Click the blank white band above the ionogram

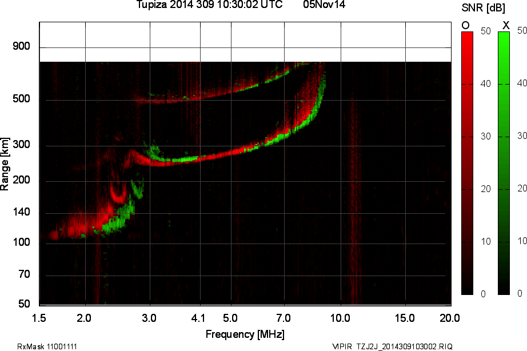(246, 42)
